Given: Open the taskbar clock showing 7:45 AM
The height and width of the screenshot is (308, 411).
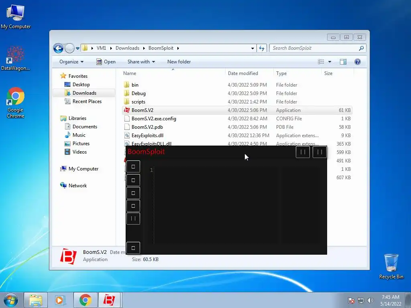Looking at the screenshot, I should [391, 300].
